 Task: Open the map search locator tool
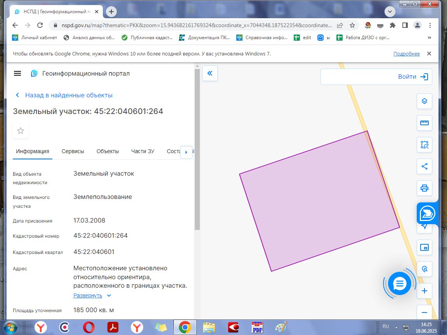click(424, 269)
